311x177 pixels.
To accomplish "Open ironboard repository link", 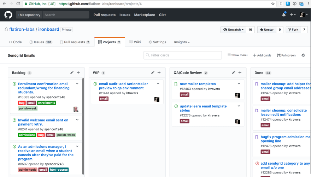I will pyautogui.click(x=49, y=30).
